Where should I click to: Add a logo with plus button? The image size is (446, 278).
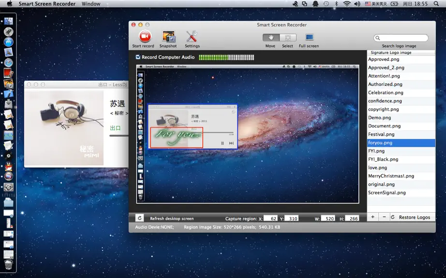(x=372, y=217)
